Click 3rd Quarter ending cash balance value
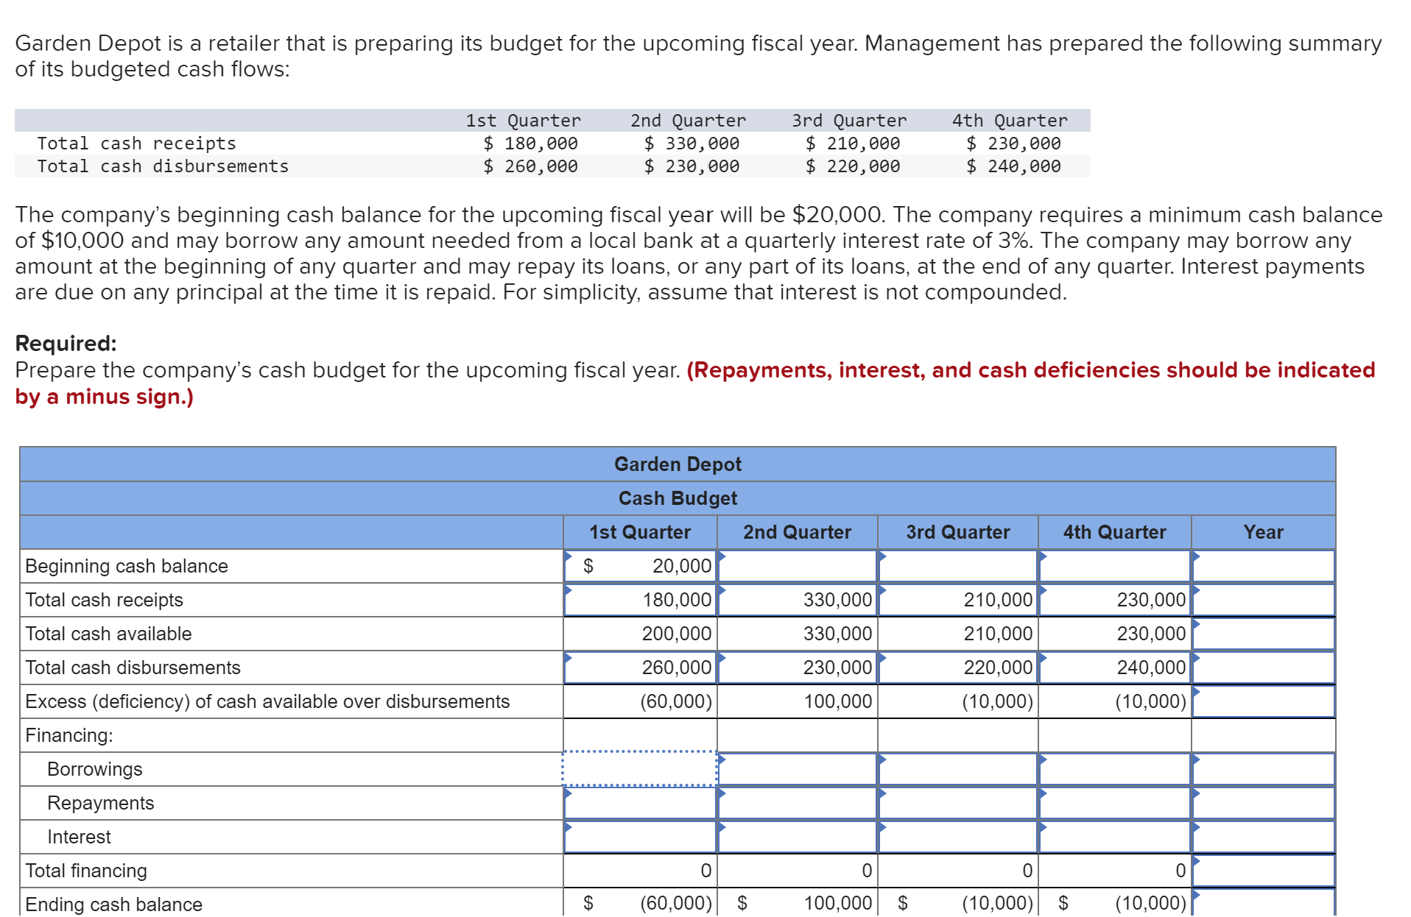 coord(998,903)
